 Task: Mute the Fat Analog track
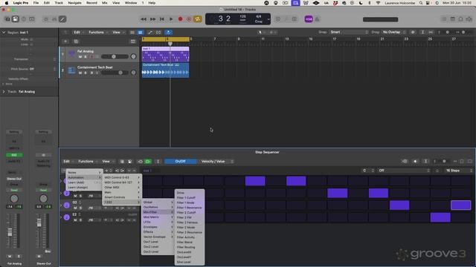[x=80, y=56]
